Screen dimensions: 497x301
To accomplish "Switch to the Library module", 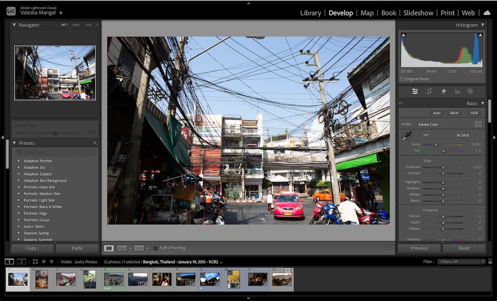I will pos(311,13).
